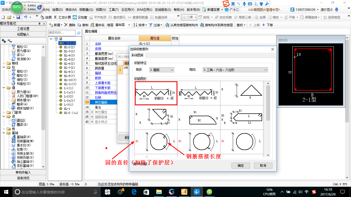Select the B1 B2 R rounded polygon shape

tap(199, 117)
